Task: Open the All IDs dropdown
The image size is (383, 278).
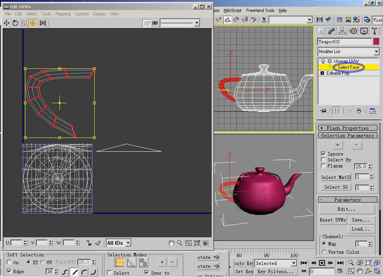Action: tap(128, 243)
